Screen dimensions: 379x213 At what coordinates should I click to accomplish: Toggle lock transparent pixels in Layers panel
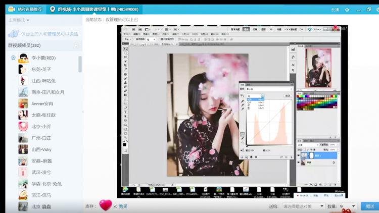point(305,150)
